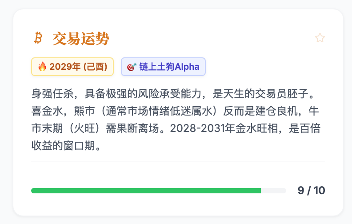Click the fire icon in the 2029年 tag
Viewport: 352px width, 224px height.
coord(42,67)
